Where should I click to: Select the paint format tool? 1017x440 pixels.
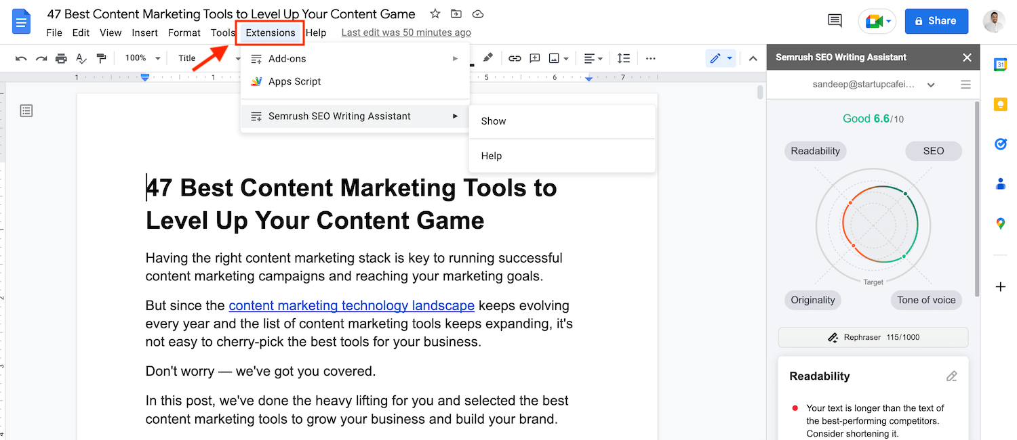point(101,58)
